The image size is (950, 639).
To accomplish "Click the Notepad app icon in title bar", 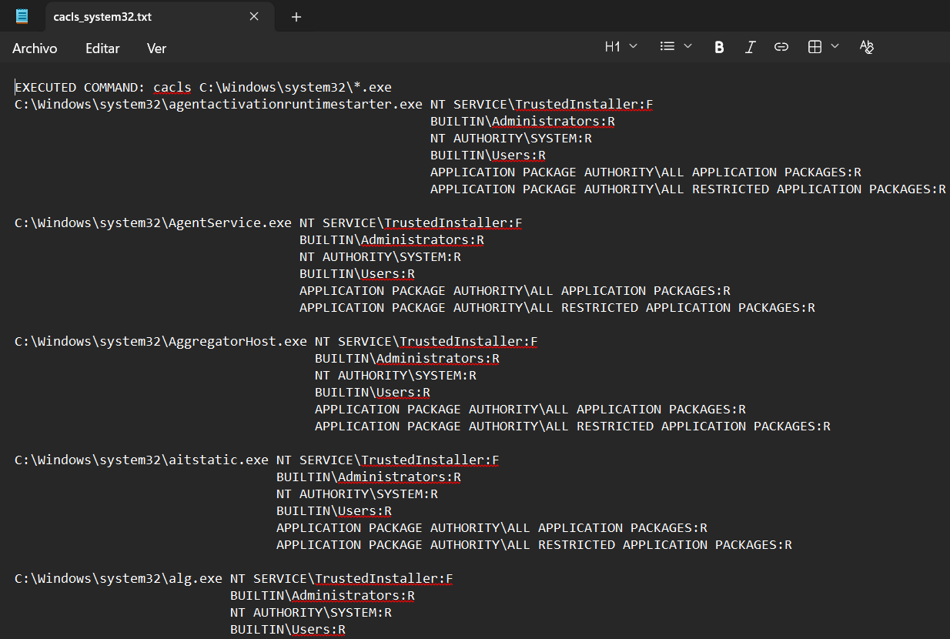I will pos(22,16).
